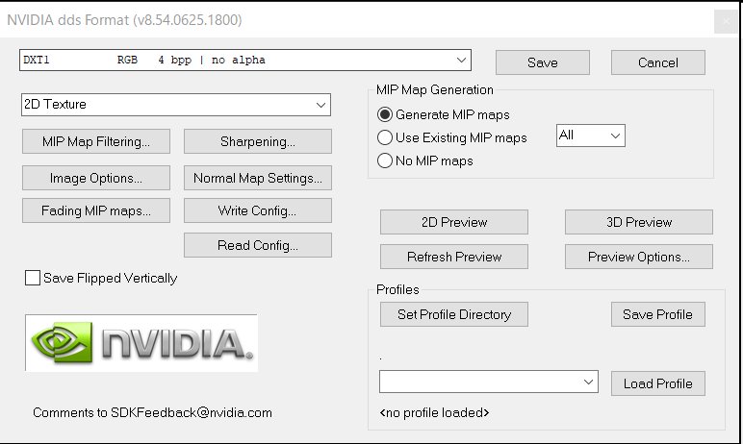The image size is (743, 444).
Task: Click the NVIDIA logo image
Action: [141, 343]
